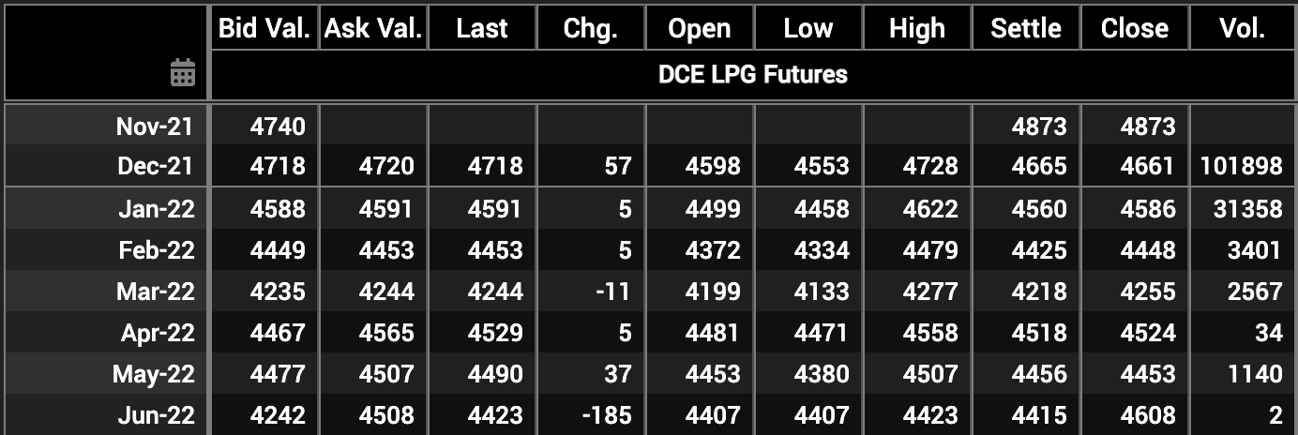Select the Dec-21 contract row label
The width and height of the screenshot is (1298, 435).
156,166
